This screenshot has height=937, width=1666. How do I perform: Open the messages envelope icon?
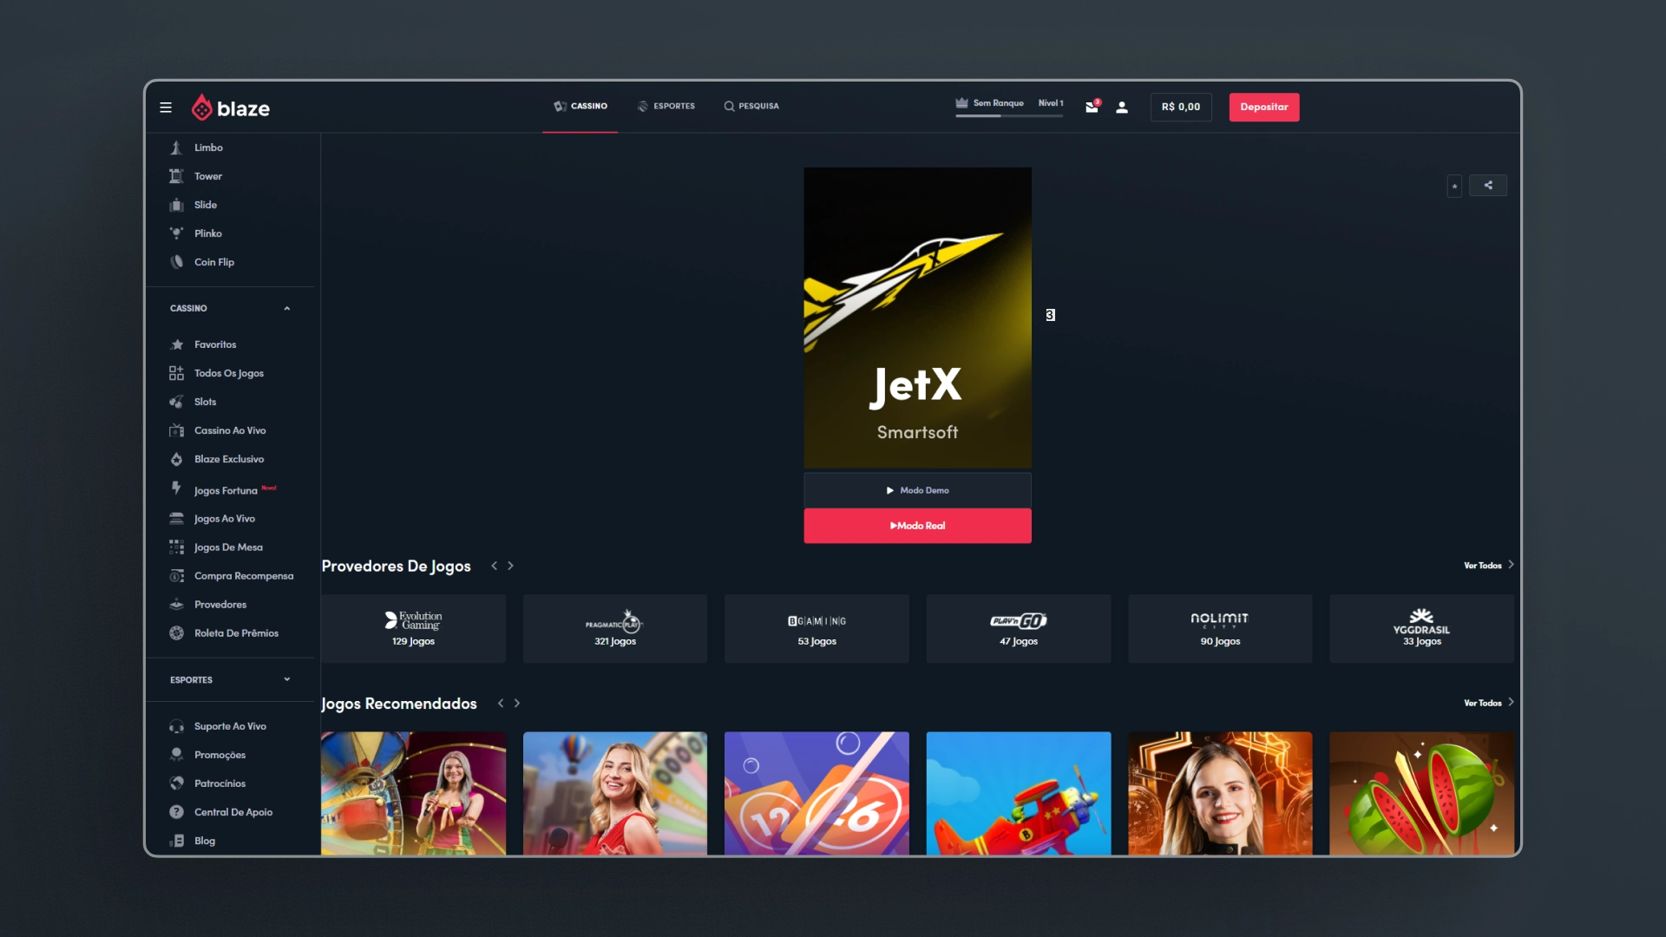1092,107
